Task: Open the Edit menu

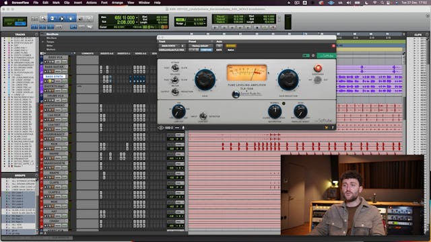Action: (x=45, y=3)
